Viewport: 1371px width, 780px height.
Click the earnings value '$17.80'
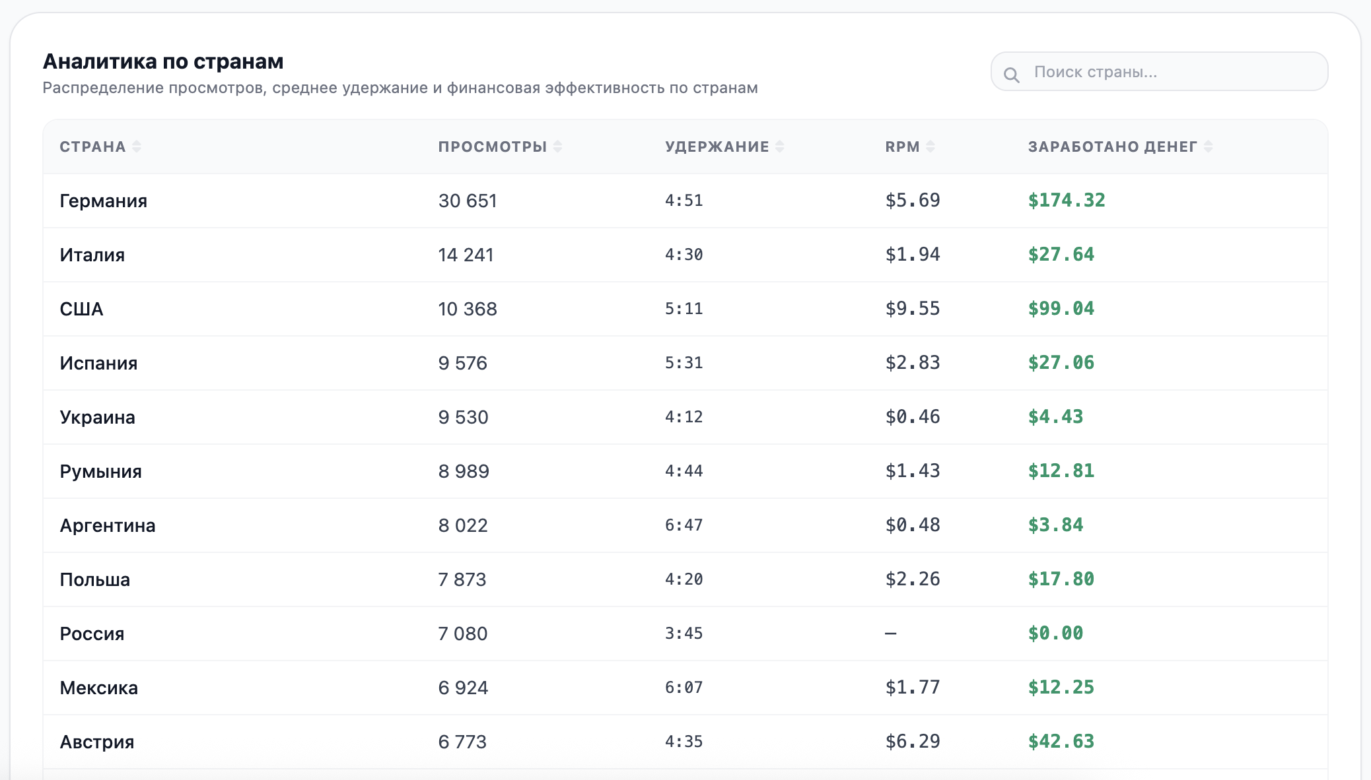tap(1061, 579)
